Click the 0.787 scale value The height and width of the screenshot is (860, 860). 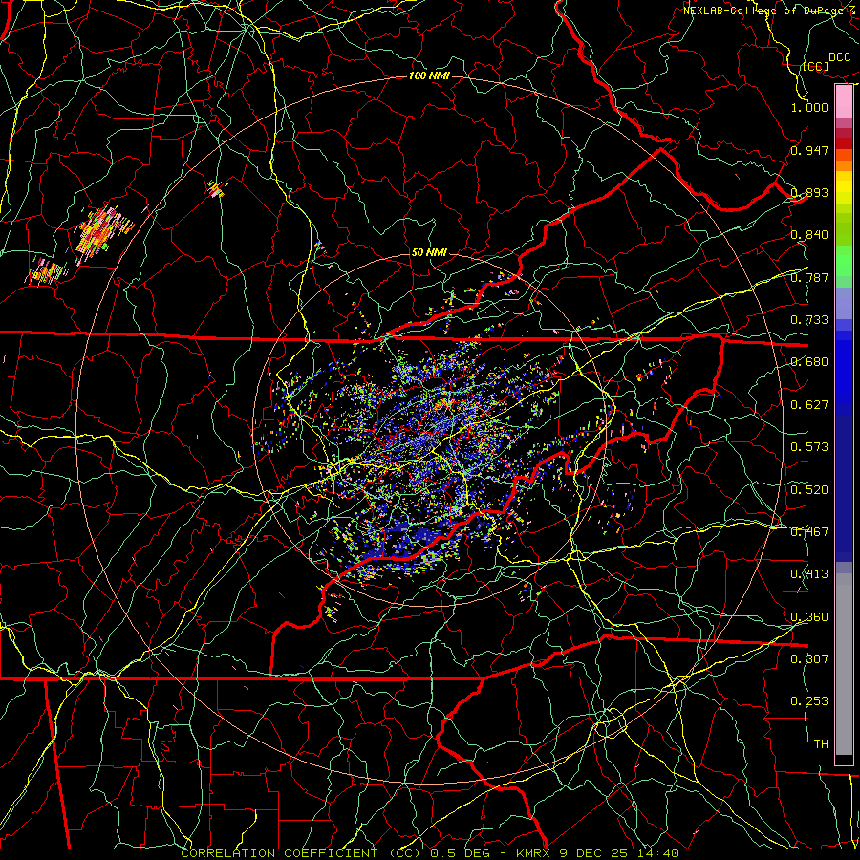(x=809, y=277)
